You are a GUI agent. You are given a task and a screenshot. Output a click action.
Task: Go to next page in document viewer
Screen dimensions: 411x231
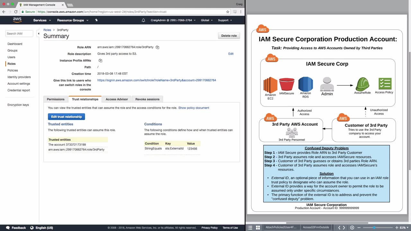pos(344,227)
